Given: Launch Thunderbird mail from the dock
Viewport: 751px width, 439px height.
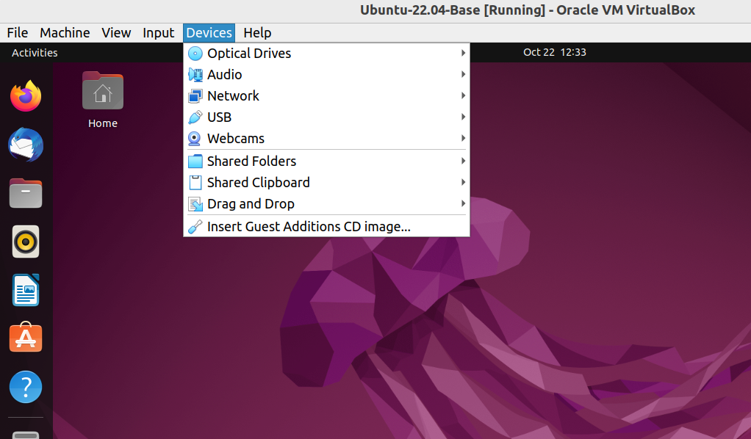Looking at the screenshot, I should click(26, 145).
